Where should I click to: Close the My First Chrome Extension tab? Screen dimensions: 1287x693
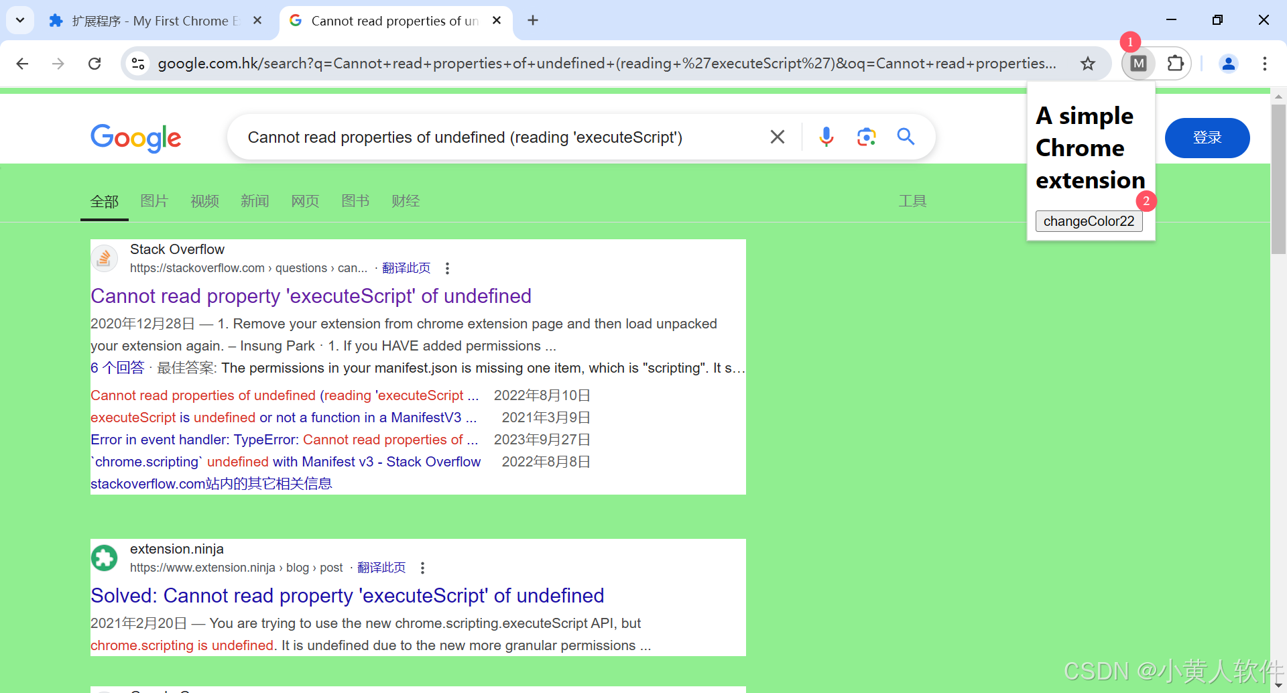click(x=257, y=21)
